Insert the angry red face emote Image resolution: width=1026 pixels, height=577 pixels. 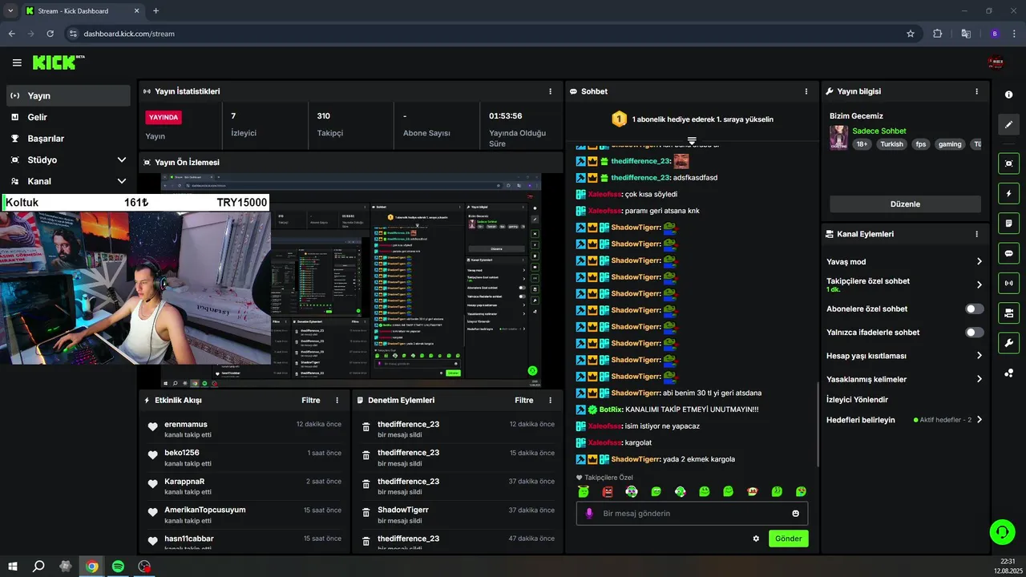pos(608,491)
